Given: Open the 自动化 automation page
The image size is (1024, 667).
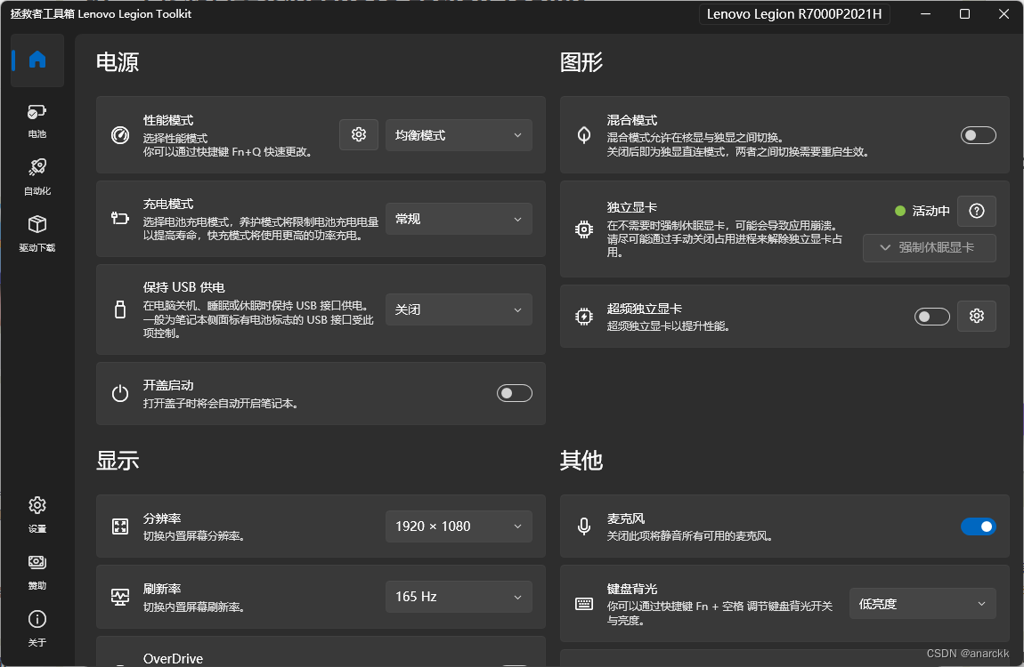Looking at the screenshot, I should [x=37, y=177].
